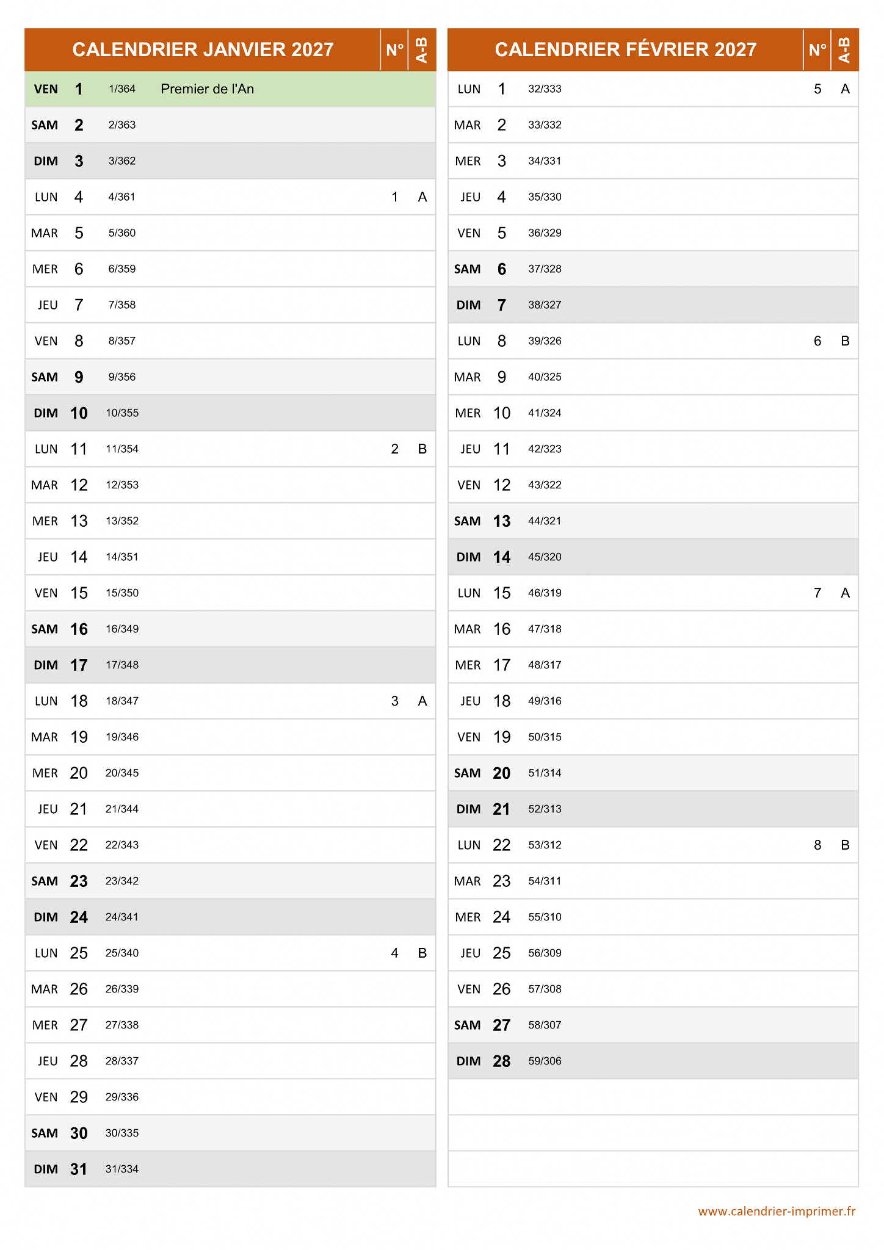Screen dimensions: 884x1250
Task: Click the Calendrier Janvier 2027 header
Action: [203, 49]
